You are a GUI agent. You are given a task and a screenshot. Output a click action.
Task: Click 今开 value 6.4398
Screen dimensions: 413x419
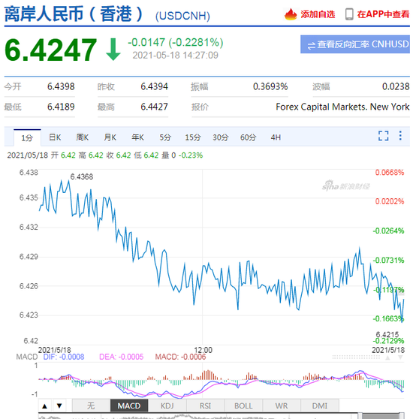coord(61,86)
